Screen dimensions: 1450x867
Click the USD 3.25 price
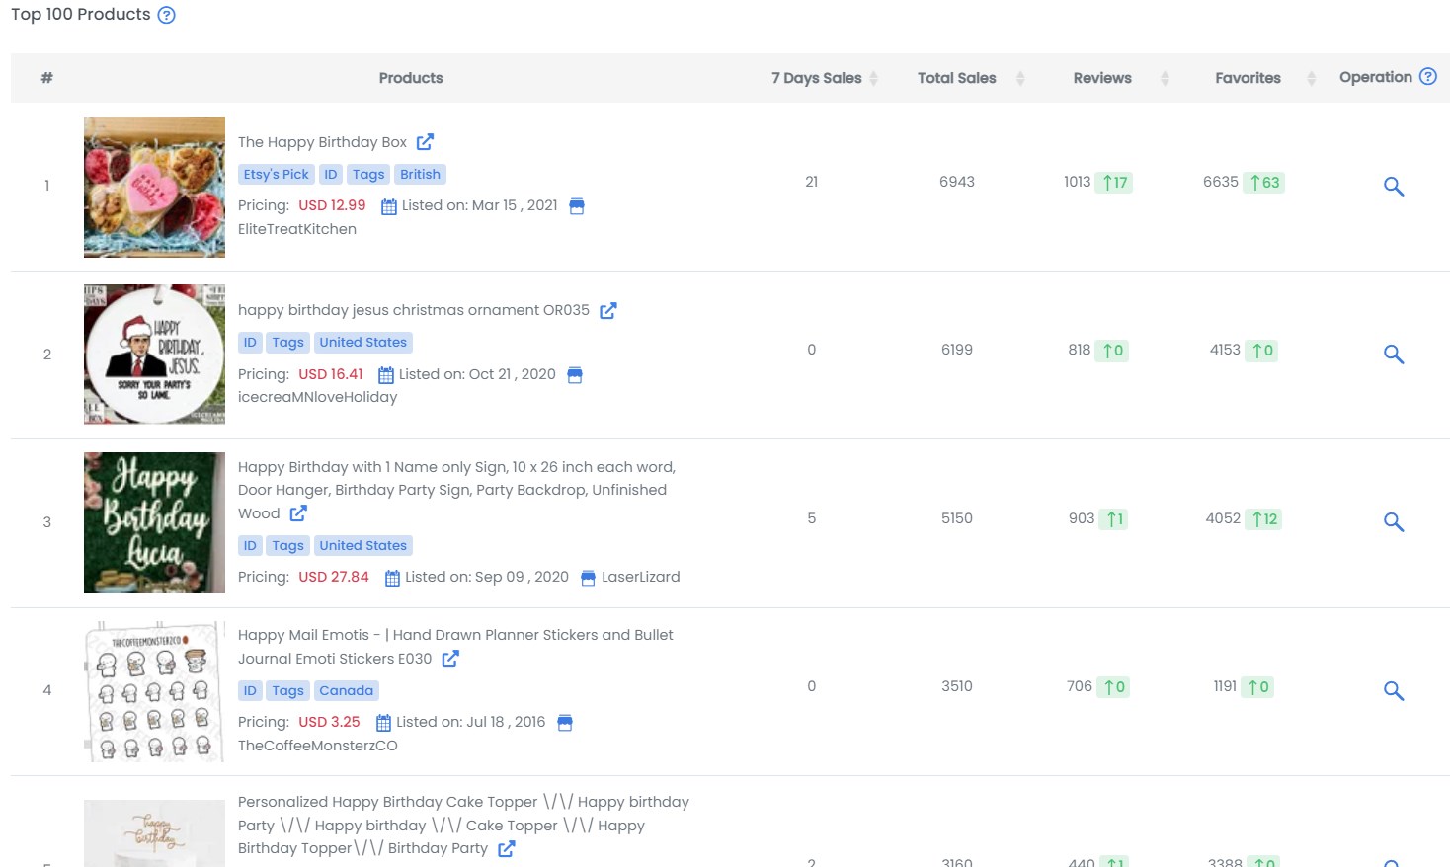click(329, 722)
